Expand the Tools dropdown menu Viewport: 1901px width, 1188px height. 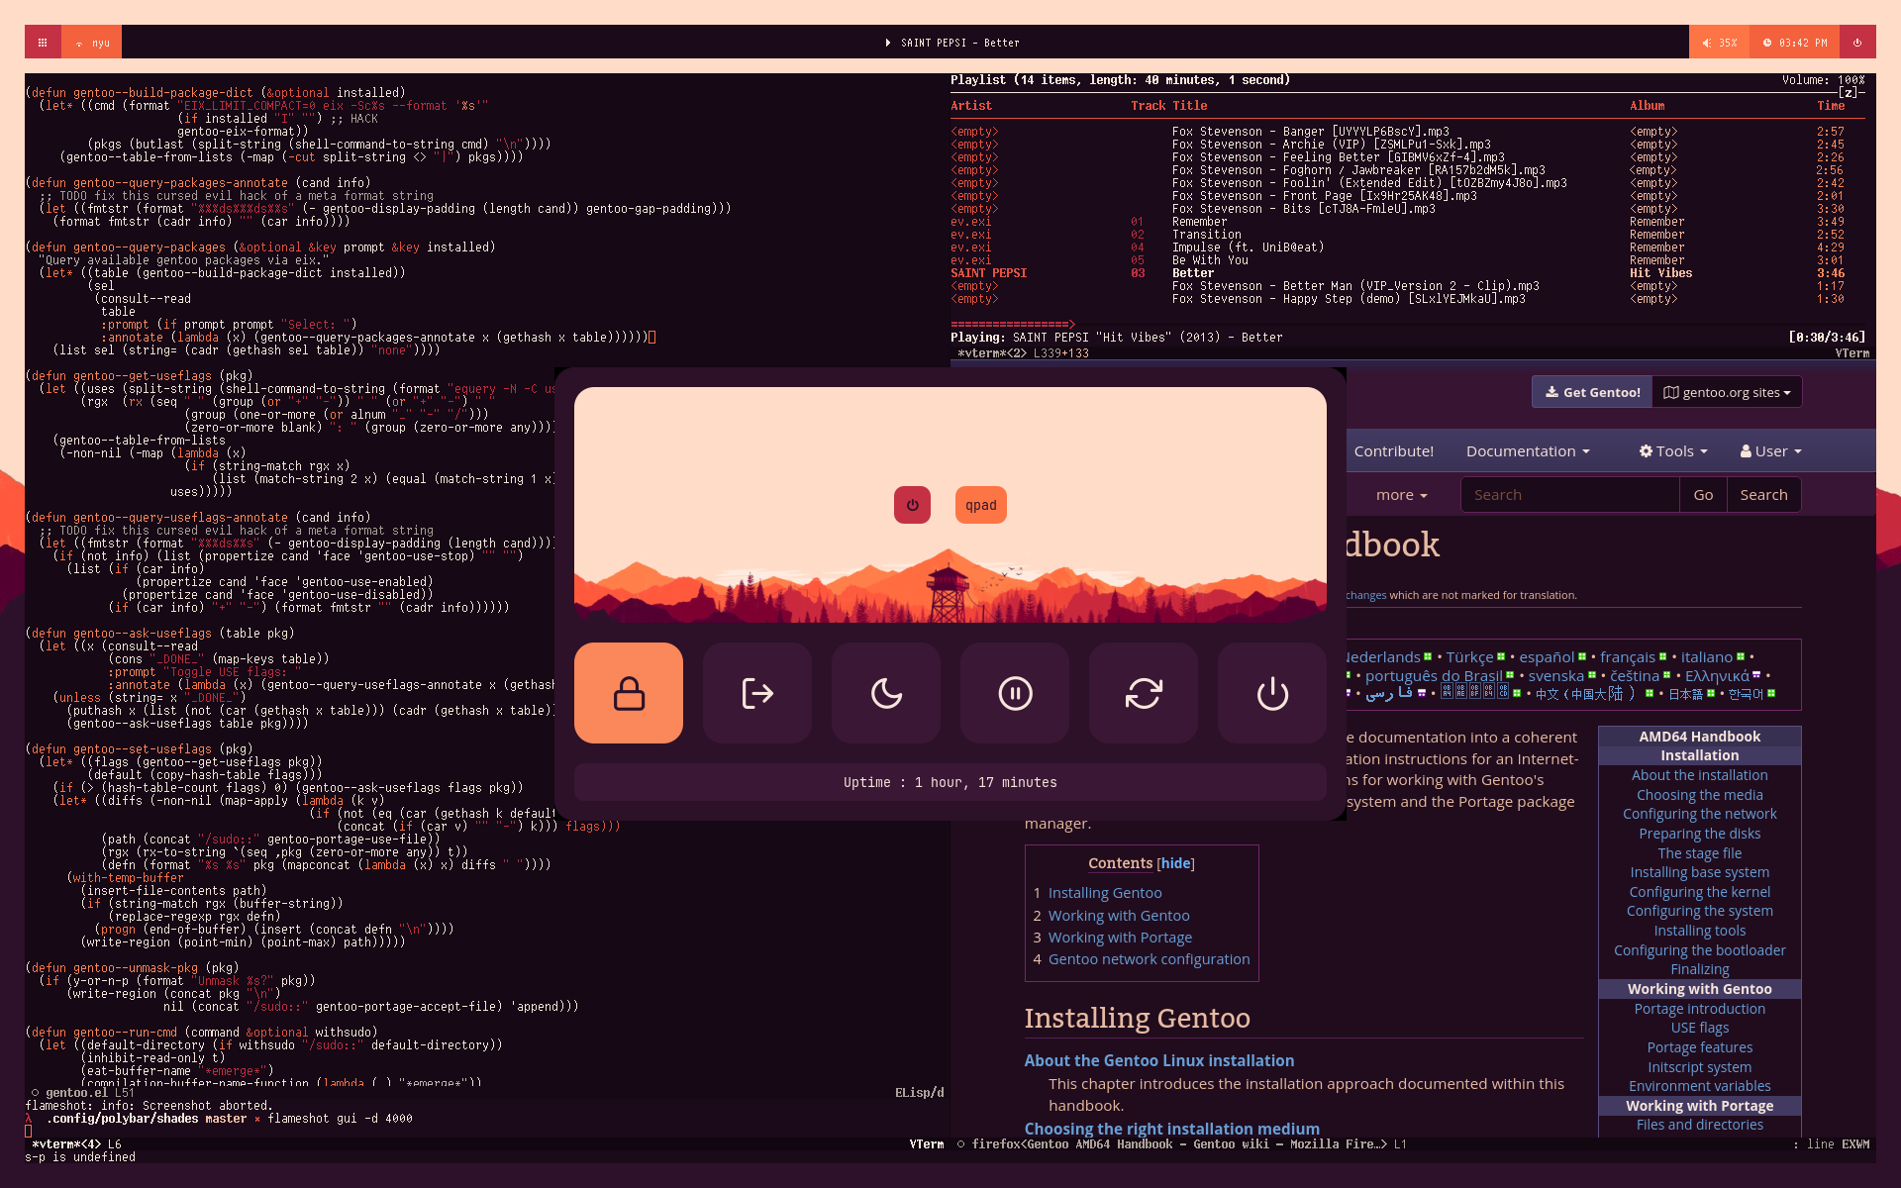[x=1673, y=451]
